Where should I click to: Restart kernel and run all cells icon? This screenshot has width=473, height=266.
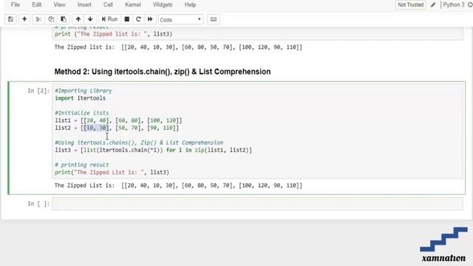[150, 19]
